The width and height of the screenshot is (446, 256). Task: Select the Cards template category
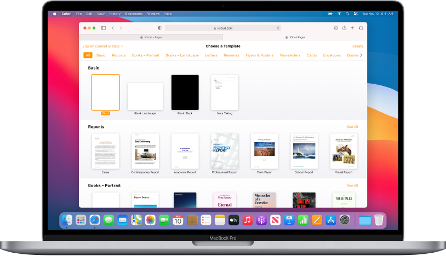coord(312,55)
